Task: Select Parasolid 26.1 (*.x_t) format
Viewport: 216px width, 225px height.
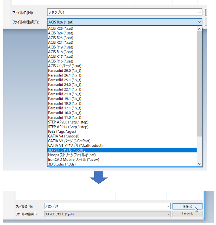Action: 122,75
